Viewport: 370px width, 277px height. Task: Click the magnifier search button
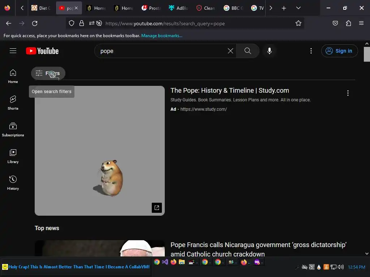[248, 51]
